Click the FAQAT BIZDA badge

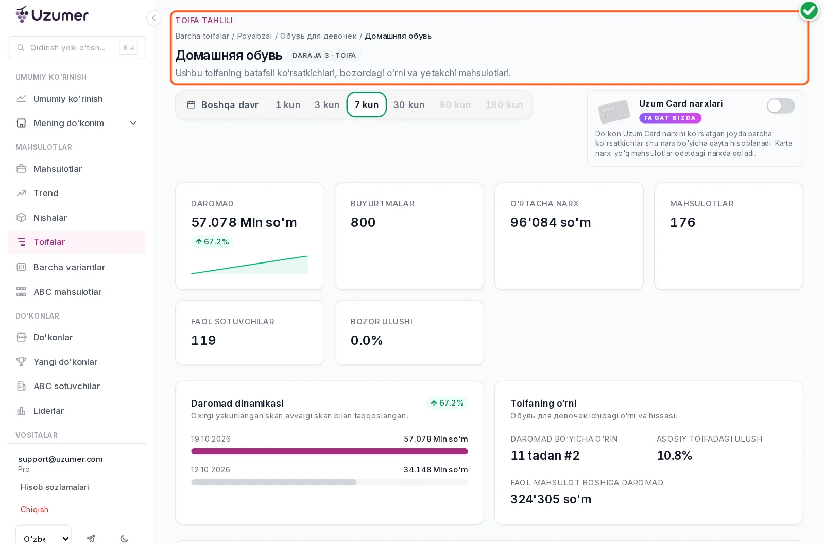670,118
